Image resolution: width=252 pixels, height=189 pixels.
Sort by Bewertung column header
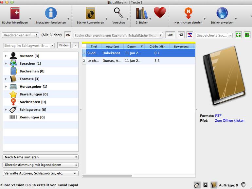click(181, 46)
